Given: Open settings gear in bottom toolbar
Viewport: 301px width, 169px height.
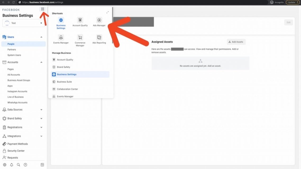Looking at the screenshot, I should pyautogui.click(x=4, y=165).
